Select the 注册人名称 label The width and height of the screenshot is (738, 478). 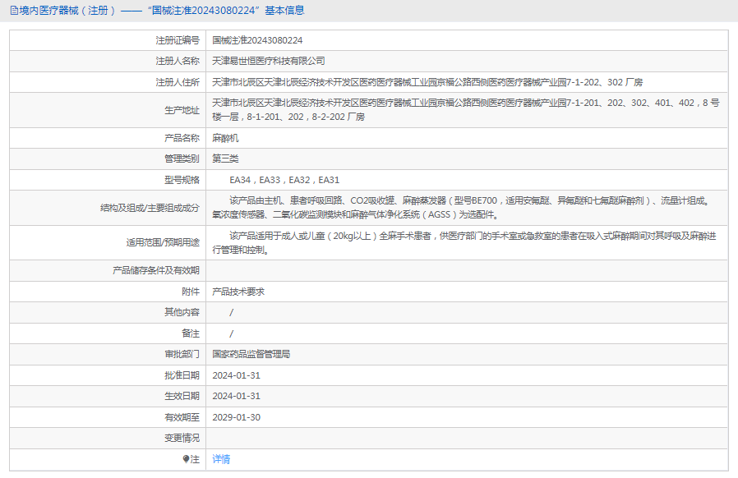pyautogui.click(x=178, y=61)
